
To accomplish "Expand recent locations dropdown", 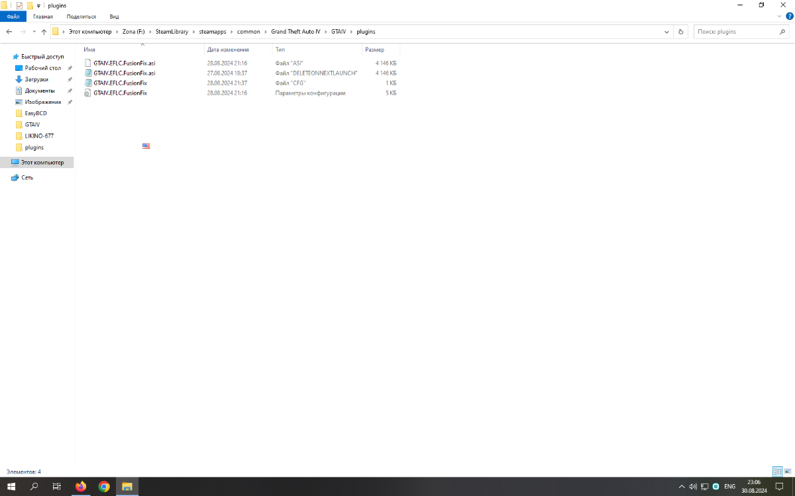I will pyautogui.click(x=34, y=32).
